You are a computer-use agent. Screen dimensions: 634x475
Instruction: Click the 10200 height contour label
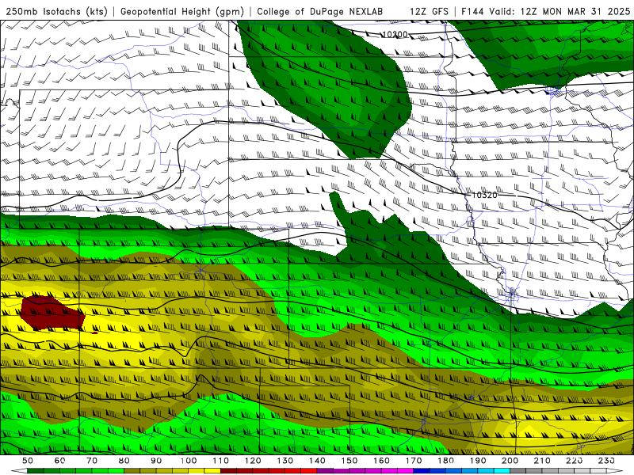(395, 35)
